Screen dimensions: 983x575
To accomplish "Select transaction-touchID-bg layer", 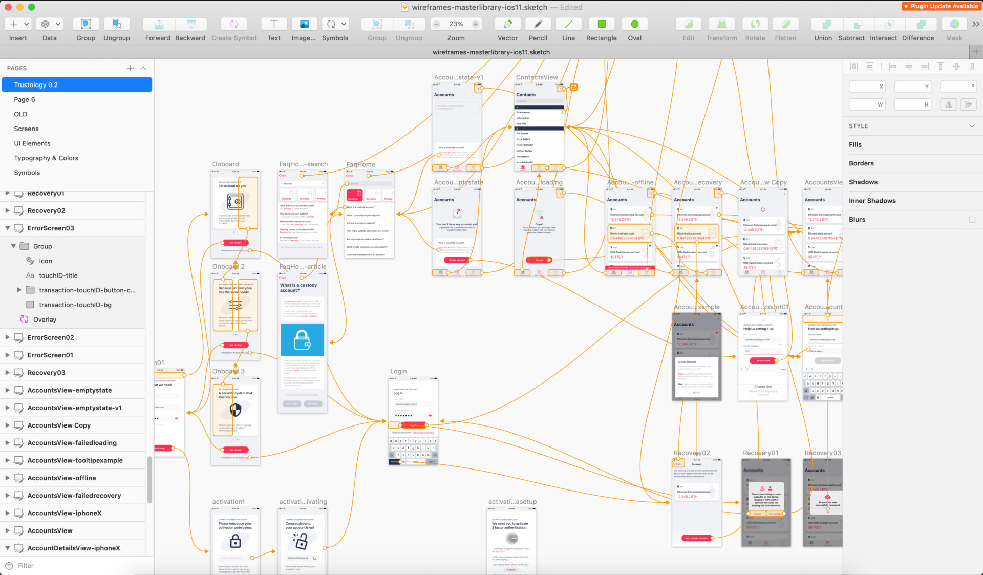I will (73, 305).
